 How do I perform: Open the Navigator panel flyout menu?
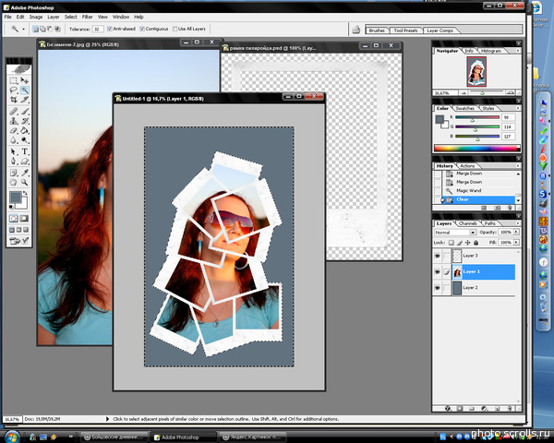point(518,51)
